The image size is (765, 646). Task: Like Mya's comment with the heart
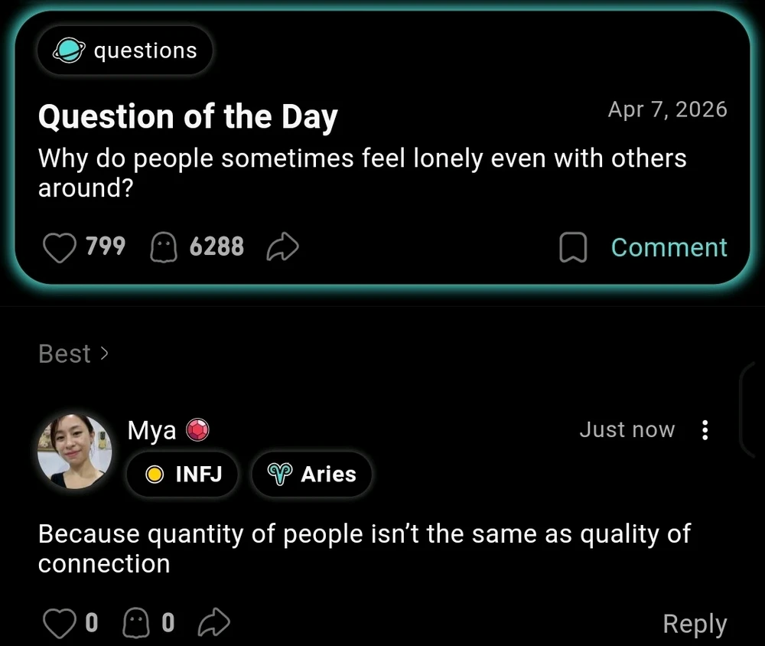point(60,624)
